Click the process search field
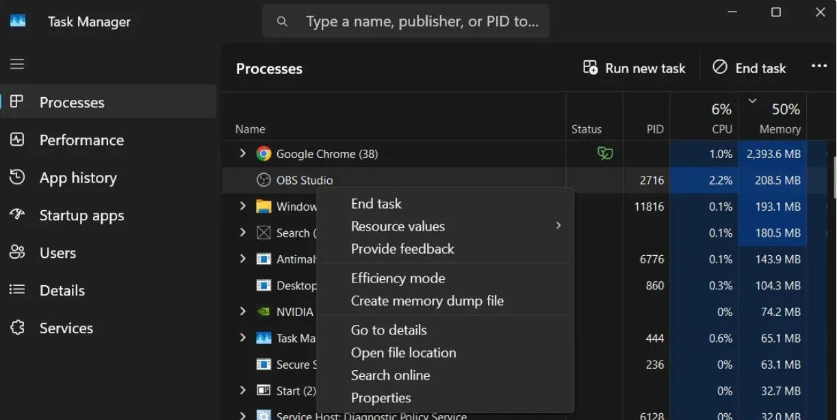Screen dimensions: 837x420 pyautogui.click(x=406, y=21)
